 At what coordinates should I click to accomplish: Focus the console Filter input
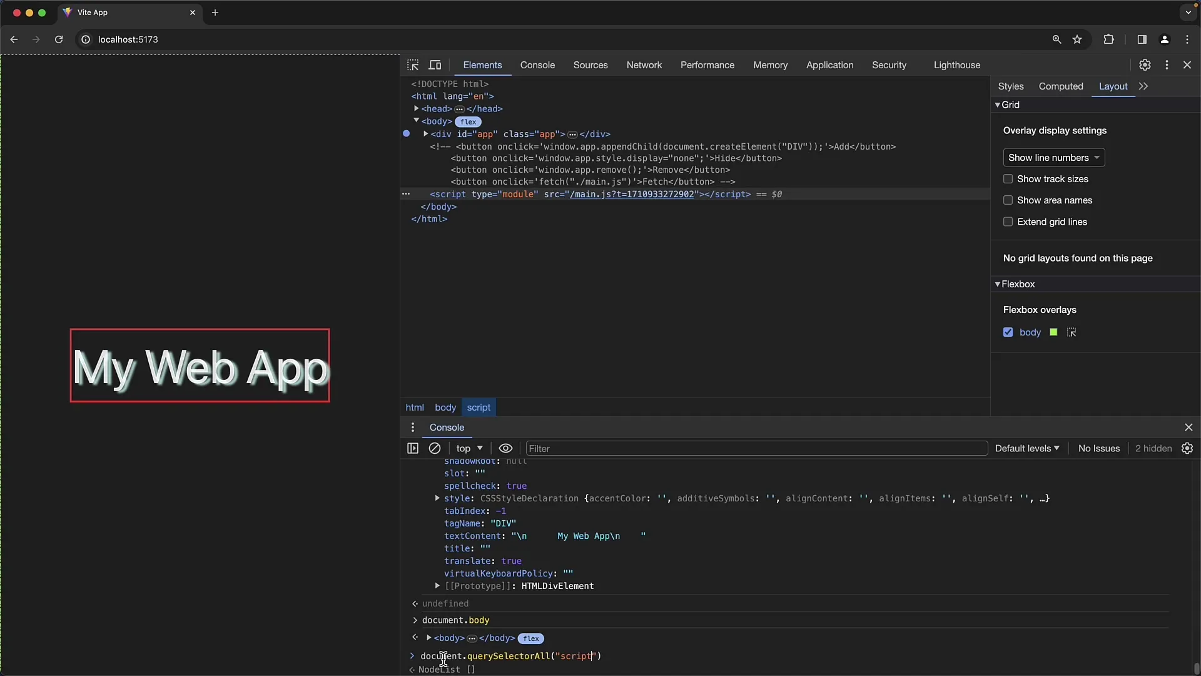[x=757, y=448]
